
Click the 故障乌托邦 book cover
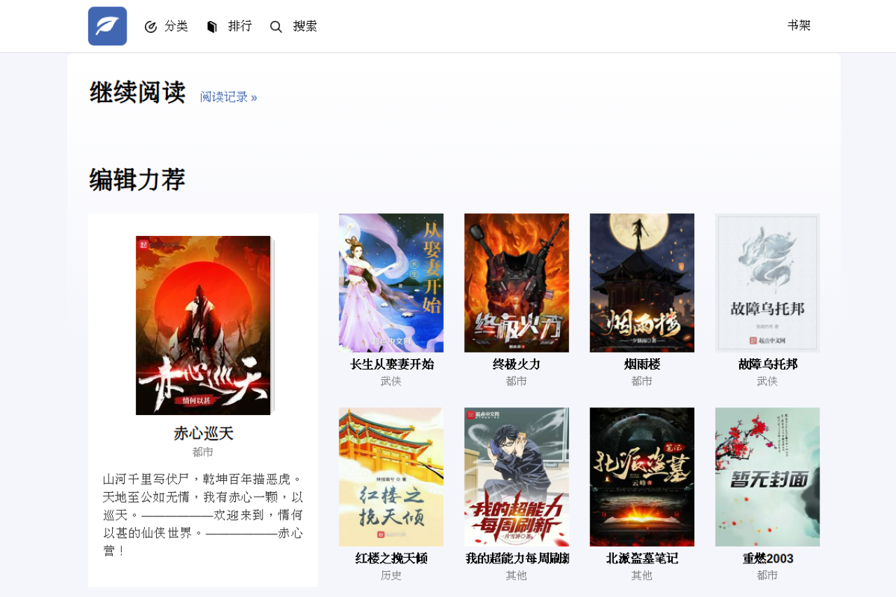[767, 283]
